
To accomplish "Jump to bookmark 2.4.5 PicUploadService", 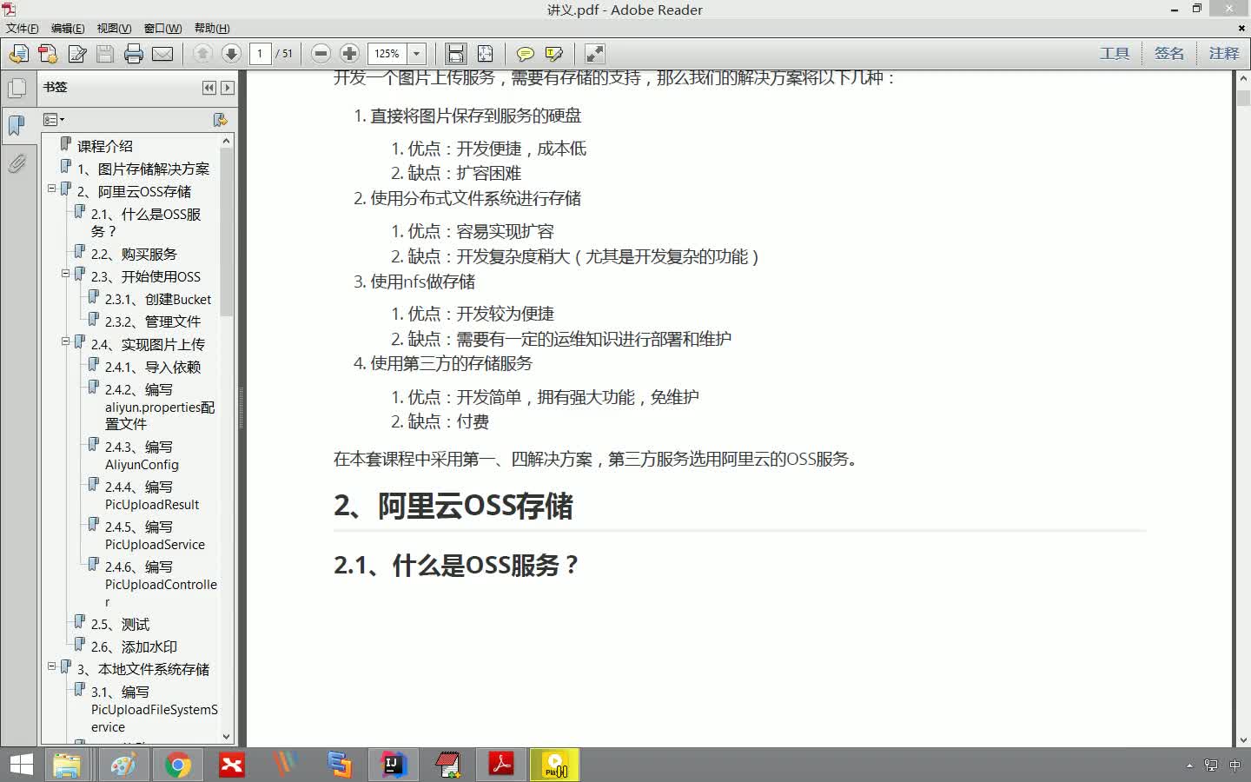I will pos(155,535).
